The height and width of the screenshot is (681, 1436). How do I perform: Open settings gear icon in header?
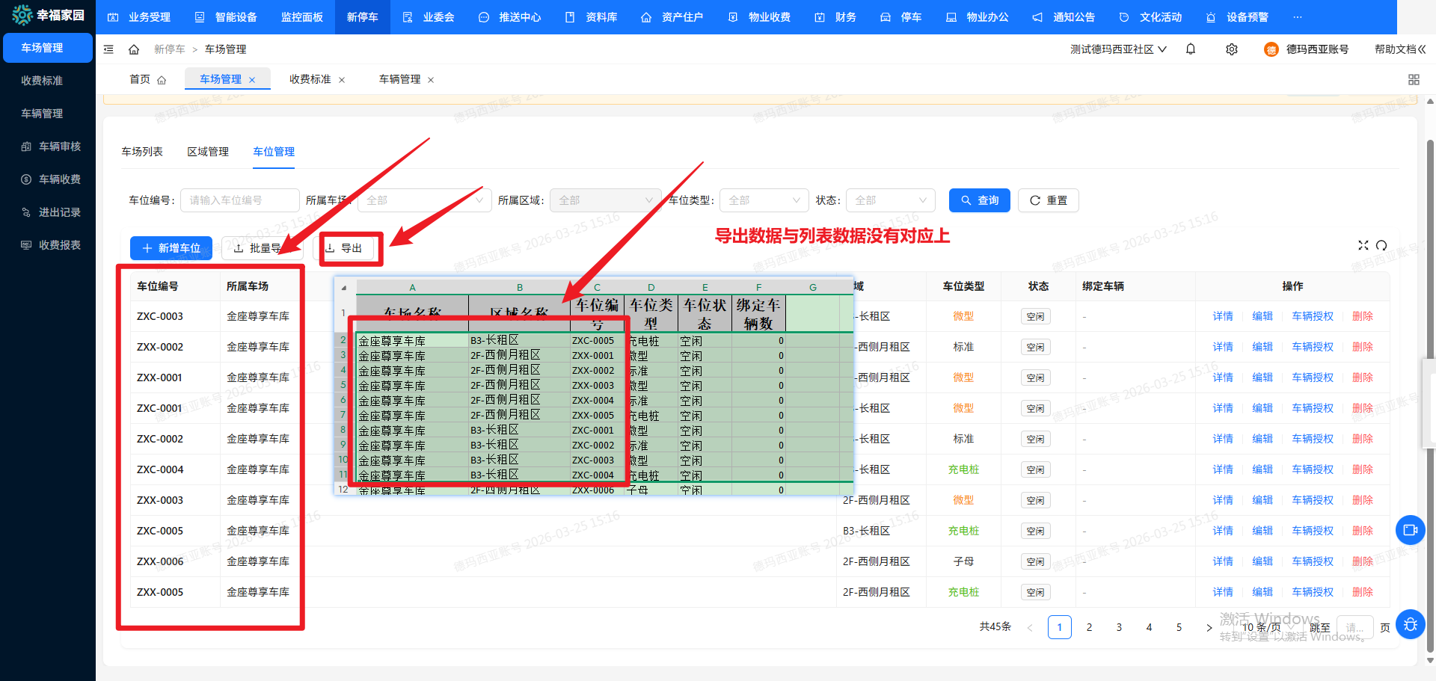(x=1232, y=49)
